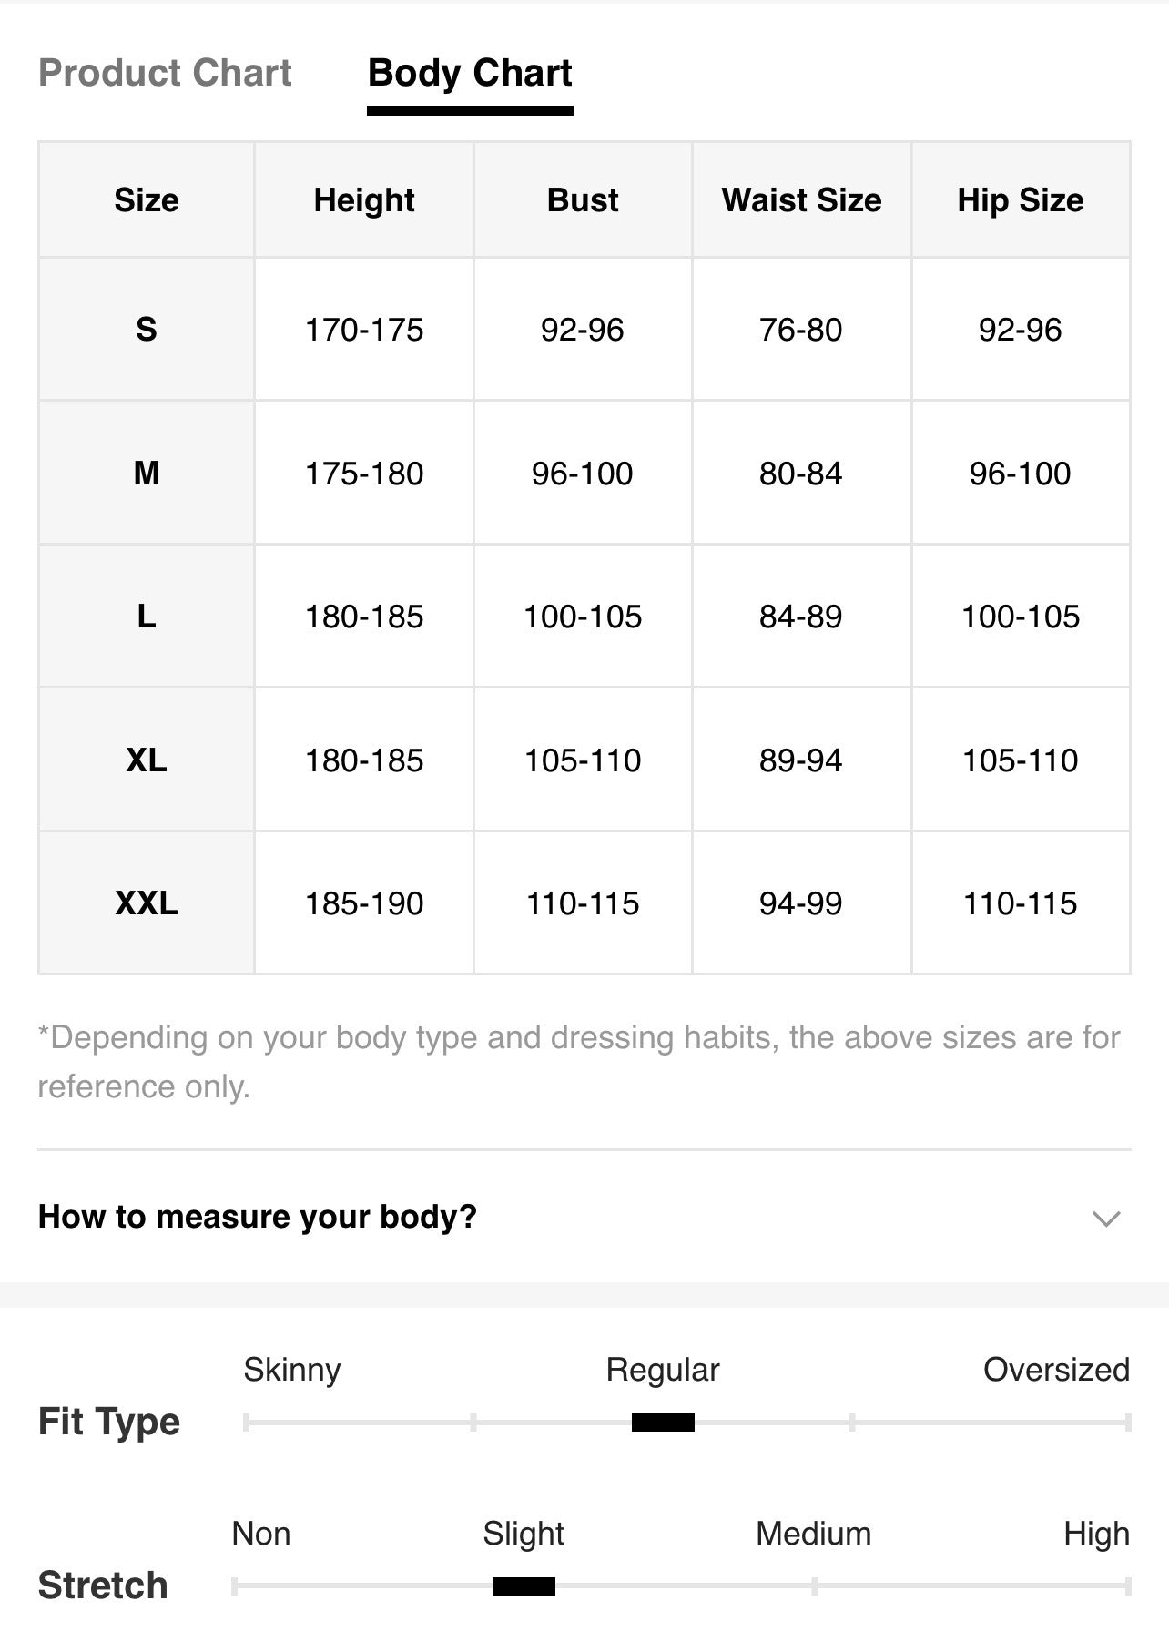Select the Body Chart tab
Image resolution: width=1169 pixels, height=1632 pixels.
click(470, 73)
